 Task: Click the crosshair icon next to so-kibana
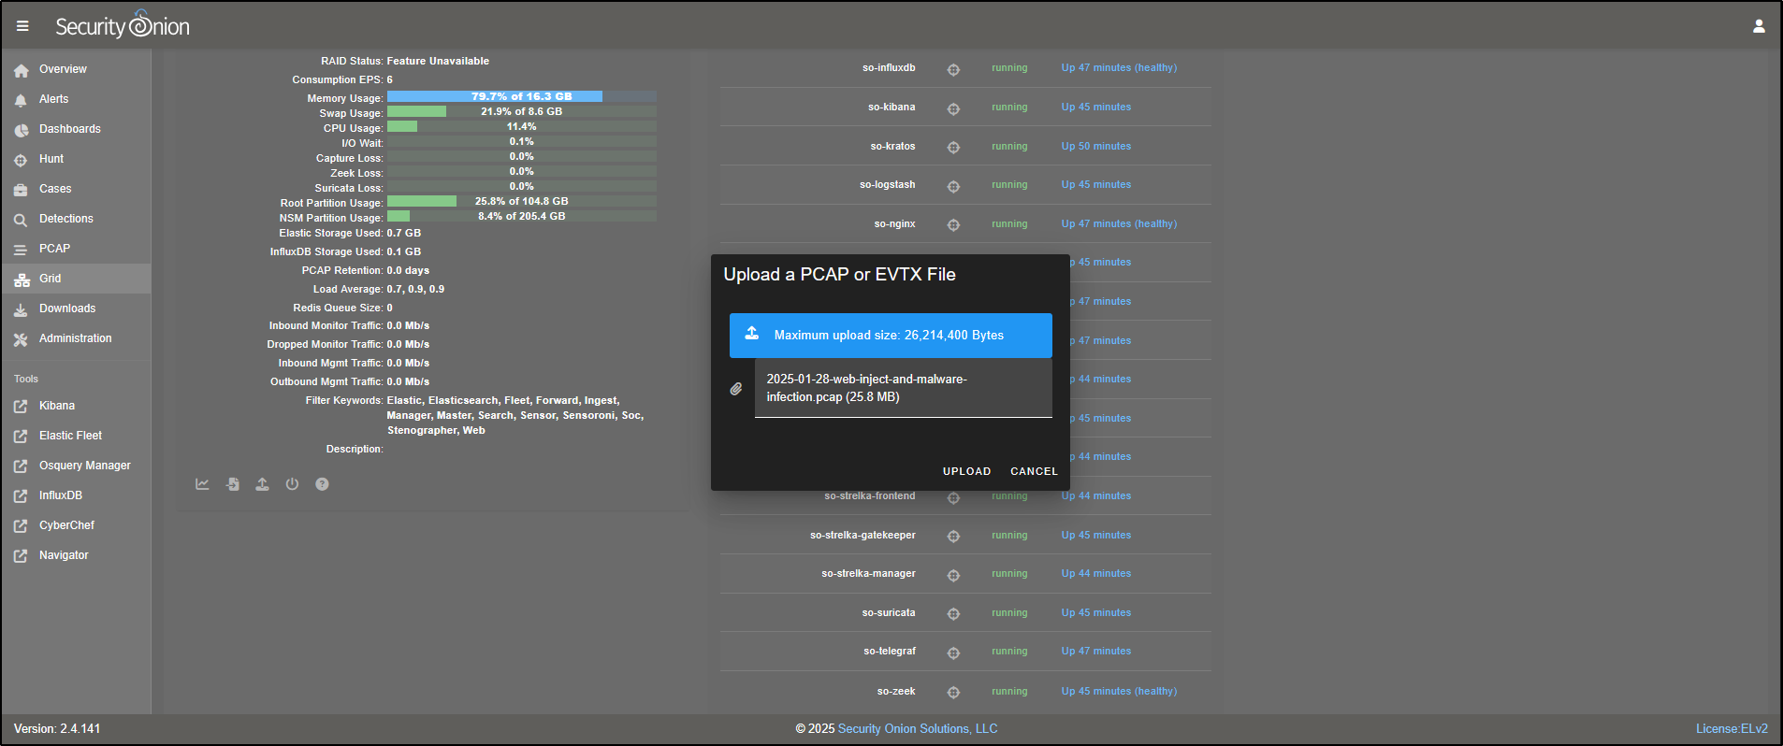point(953,108)
